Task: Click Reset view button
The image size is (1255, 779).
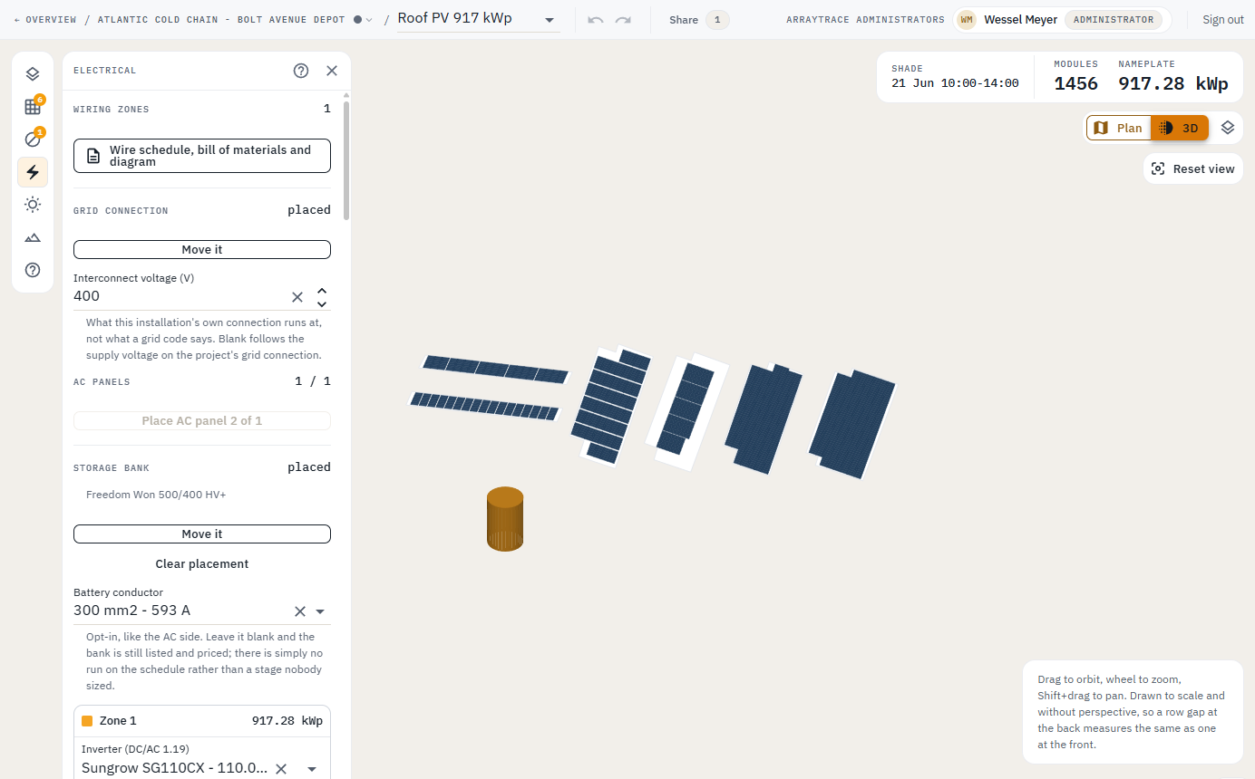Action: pyautogui.click(x=1193, y=168)
